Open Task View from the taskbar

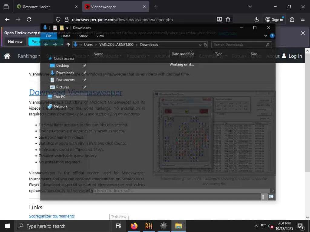[x=119, y=226]
